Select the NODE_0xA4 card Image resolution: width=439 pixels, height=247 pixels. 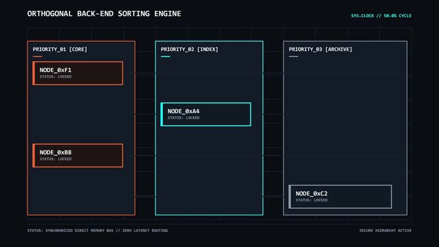[205, 115]
